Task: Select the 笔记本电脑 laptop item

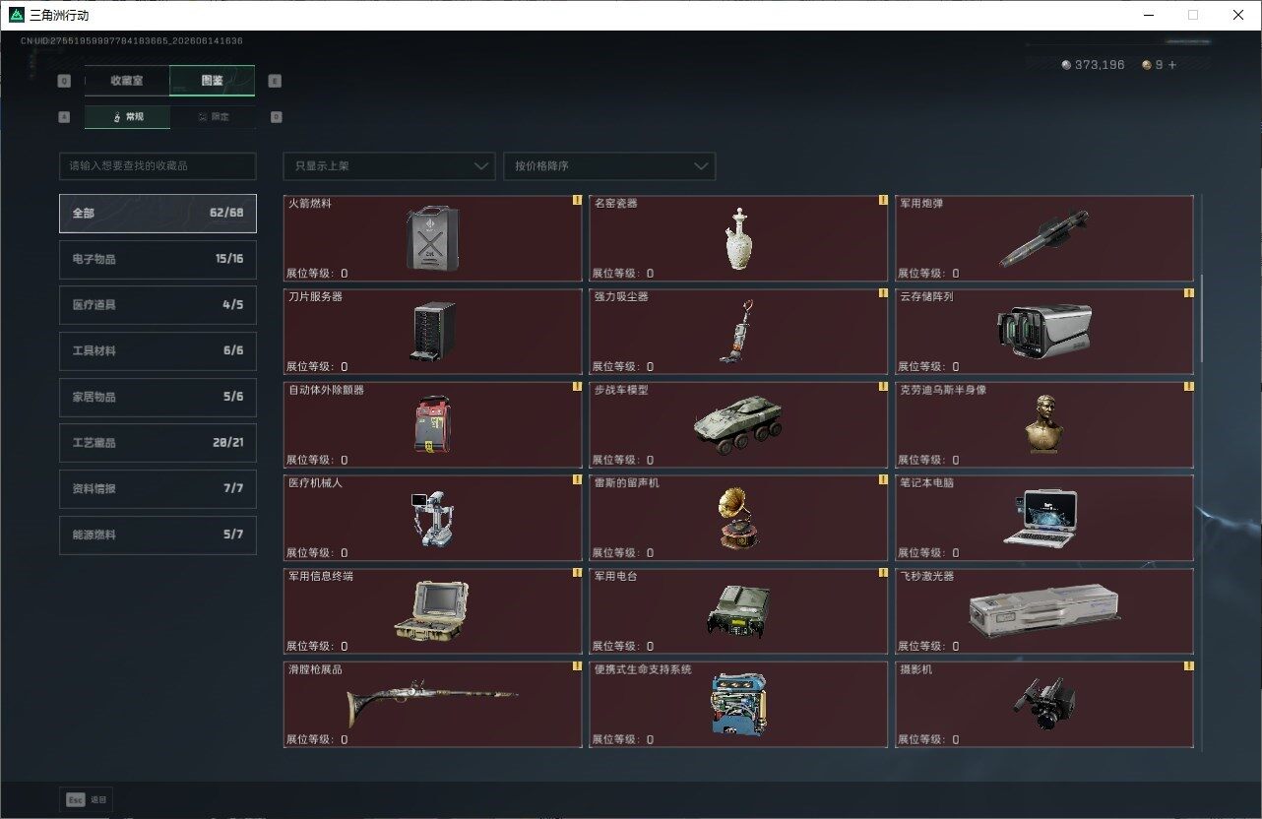Action: click(1044, 518)
